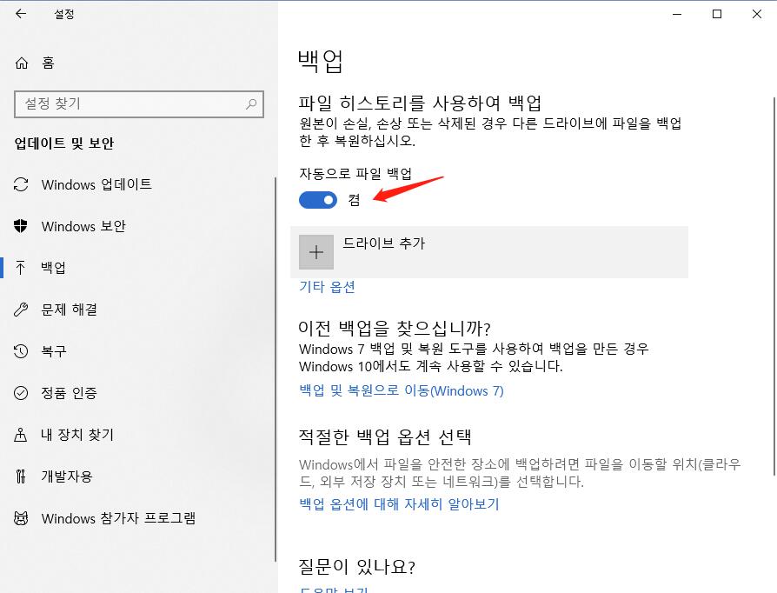Select the Windows 업데이트 refresh icon

click(x=21, y=184)
